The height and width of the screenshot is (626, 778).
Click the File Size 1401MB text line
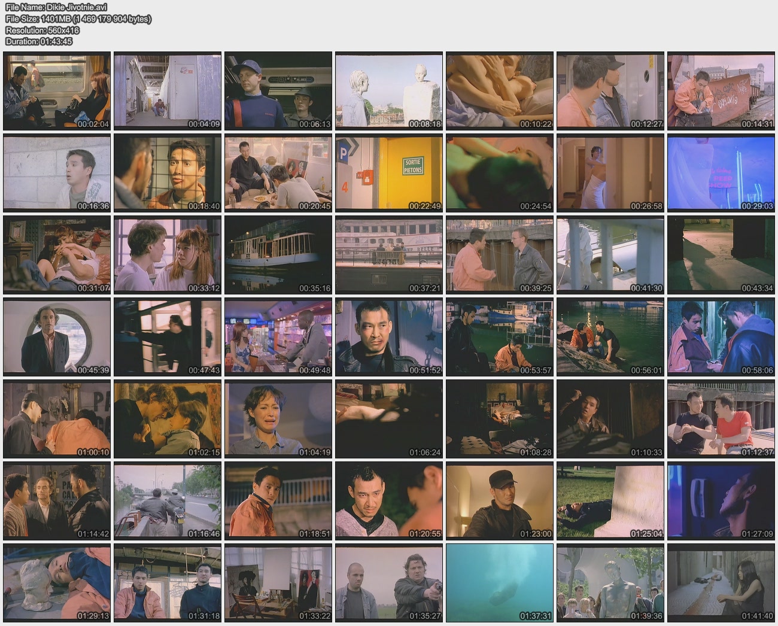pyautogui.click(x=78, y=19)
